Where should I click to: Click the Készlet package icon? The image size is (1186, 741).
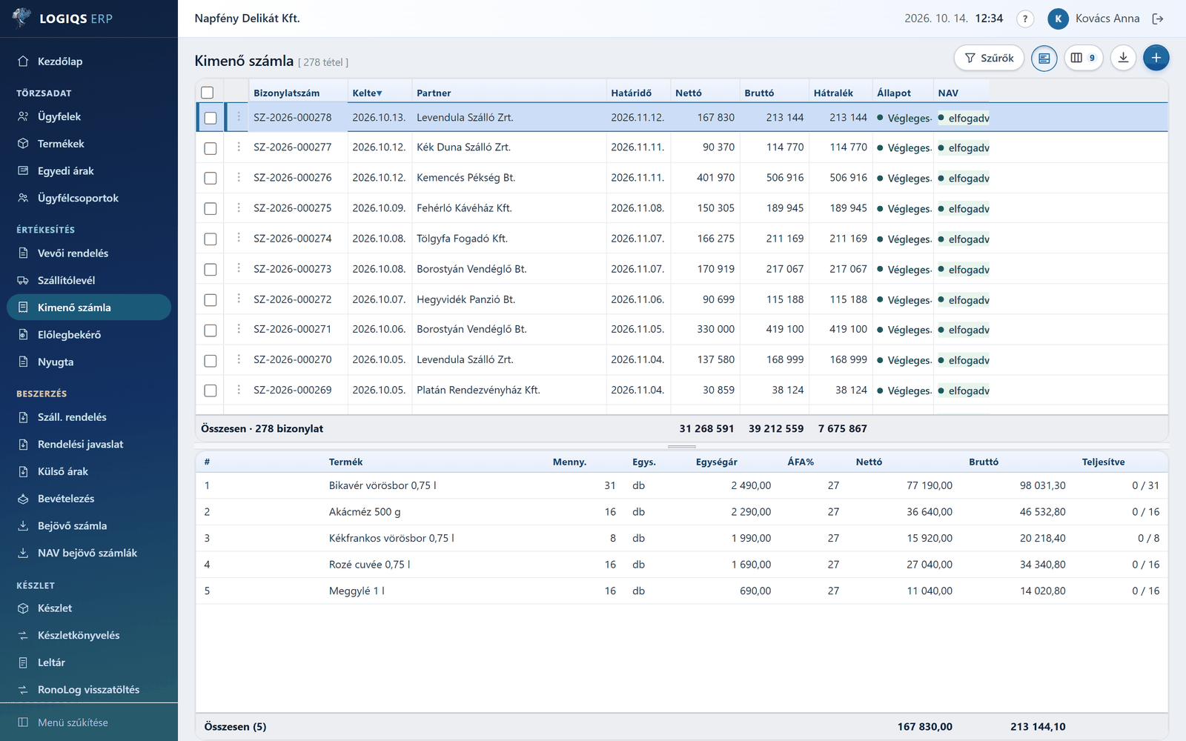point(23,608)
